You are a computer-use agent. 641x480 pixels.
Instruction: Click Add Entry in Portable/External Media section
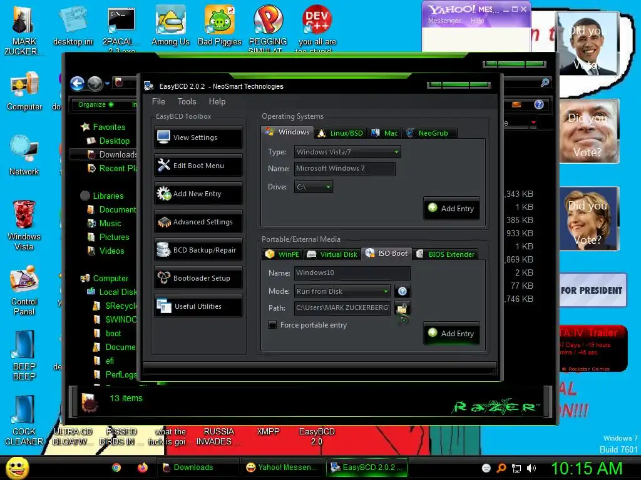[x=452, y=334]
